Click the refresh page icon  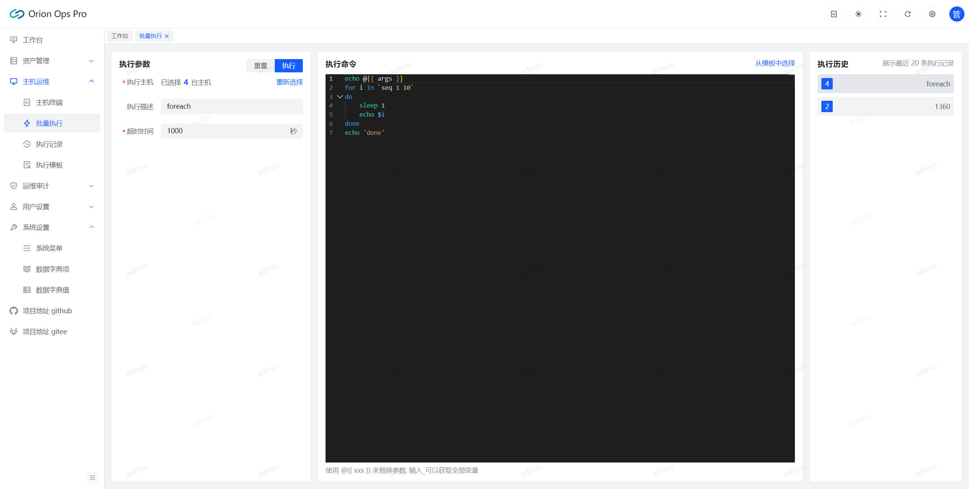(907, 14)
